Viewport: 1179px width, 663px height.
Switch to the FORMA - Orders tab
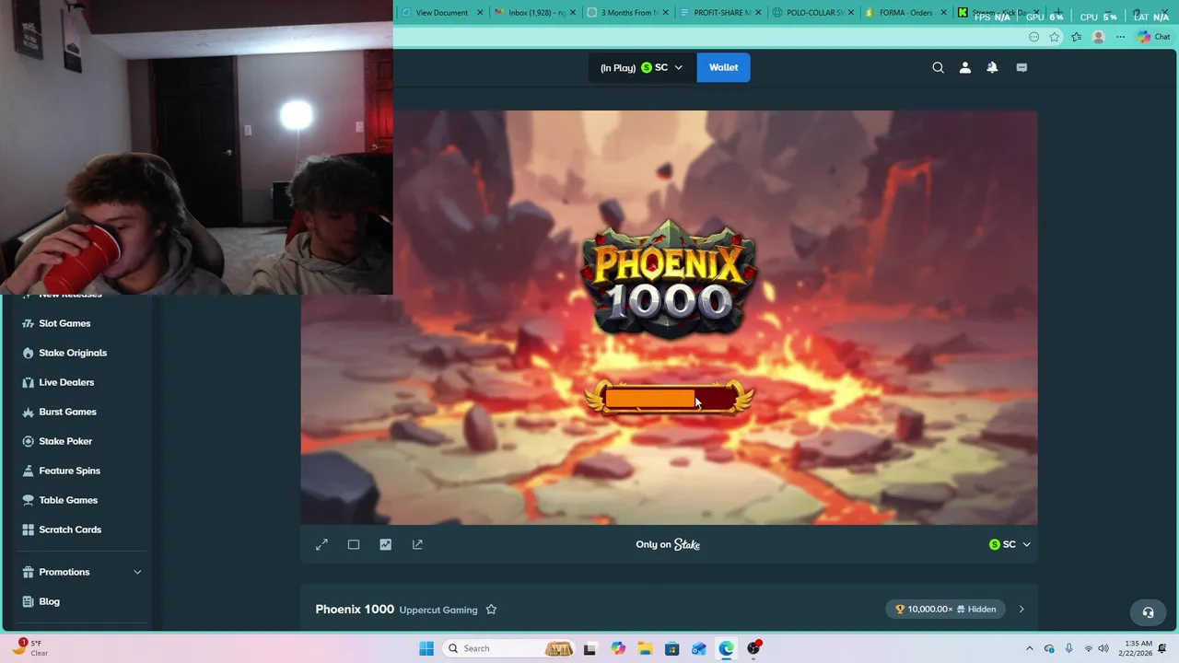point(906,13)
